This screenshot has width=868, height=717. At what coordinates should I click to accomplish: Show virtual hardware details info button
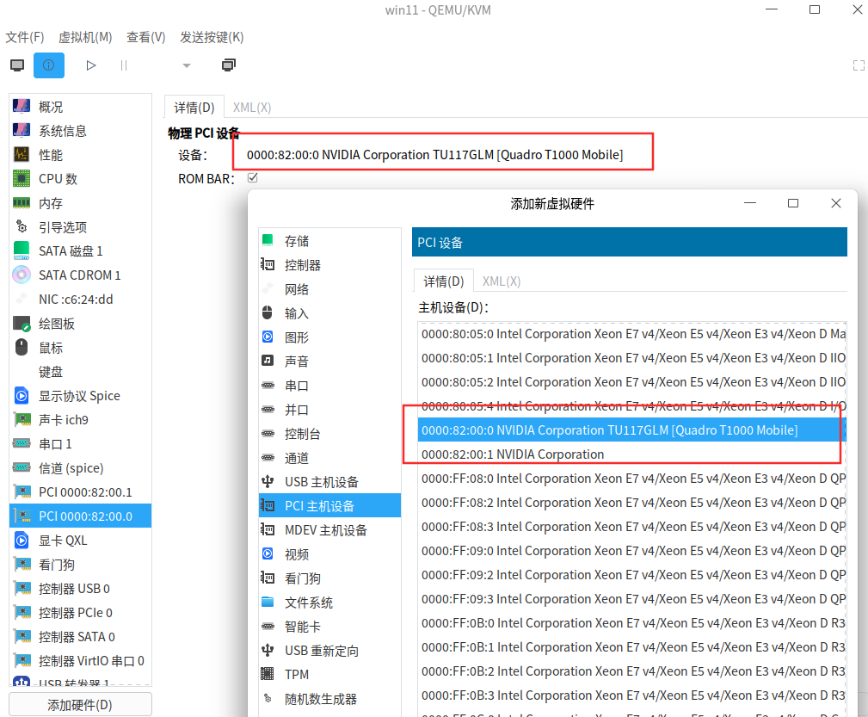pyautogui.click(x=49, y=65)
